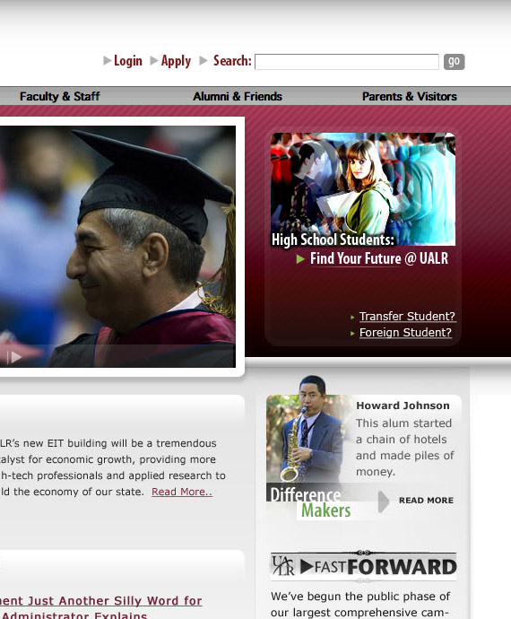Open the Silly Word news headline link
The image size is (511, 619).
tap(101, 601)
